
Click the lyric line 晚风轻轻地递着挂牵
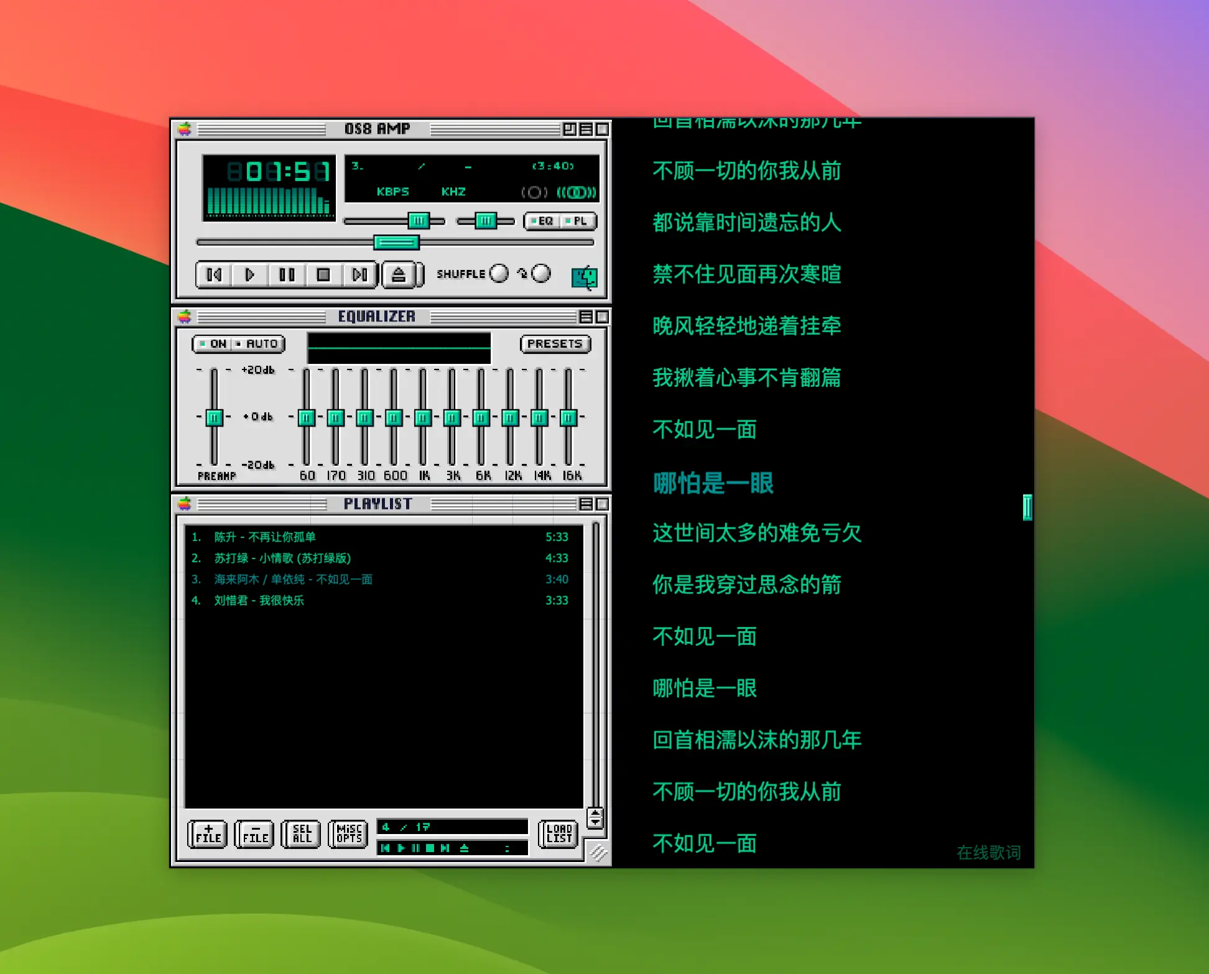coord(746,325)
